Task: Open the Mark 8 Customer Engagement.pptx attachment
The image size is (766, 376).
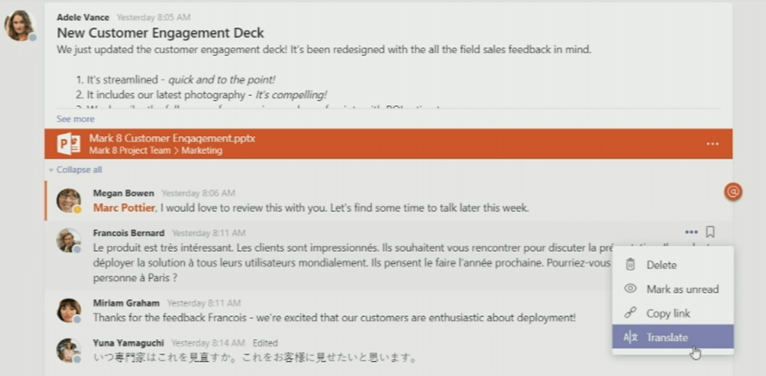Action: (x=172, y=138)
